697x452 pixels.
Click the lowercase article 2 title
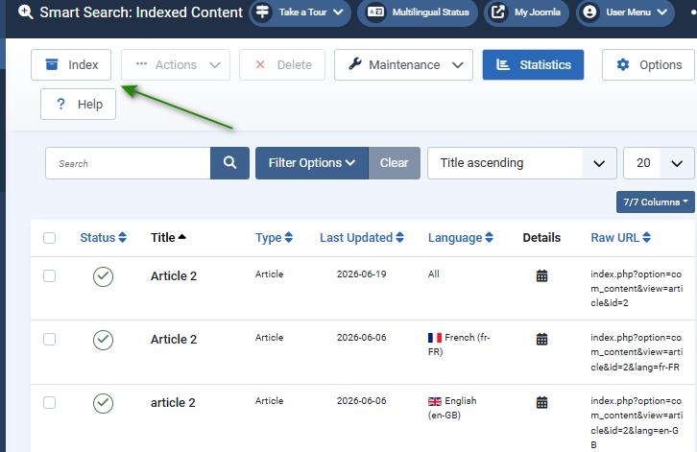point(173,403)
